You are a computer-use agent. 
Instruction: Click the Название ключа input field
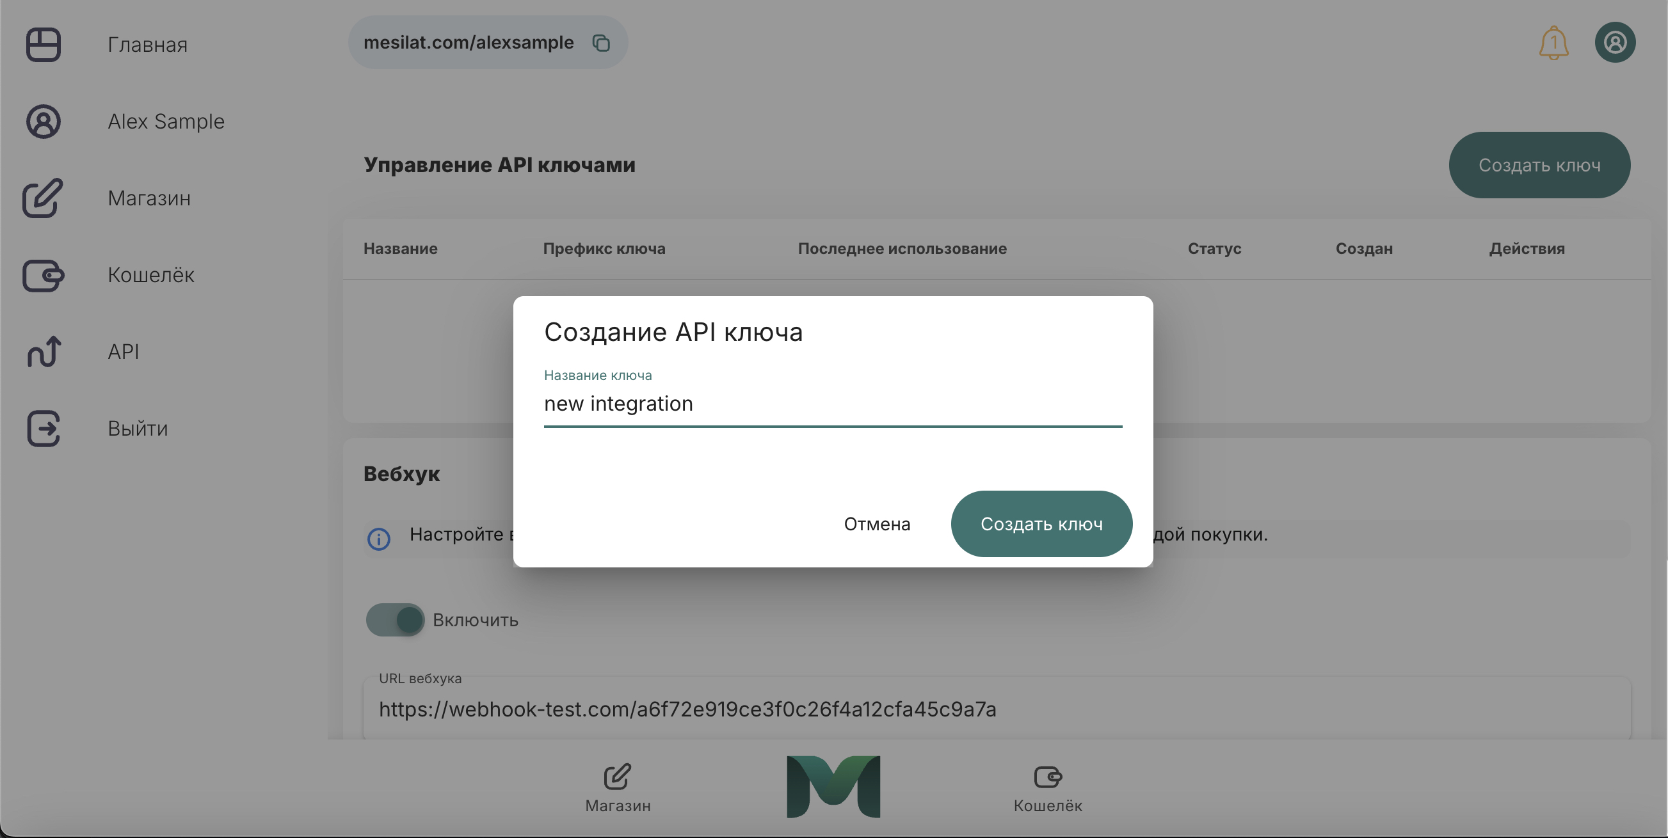click(x=832, y=404)
